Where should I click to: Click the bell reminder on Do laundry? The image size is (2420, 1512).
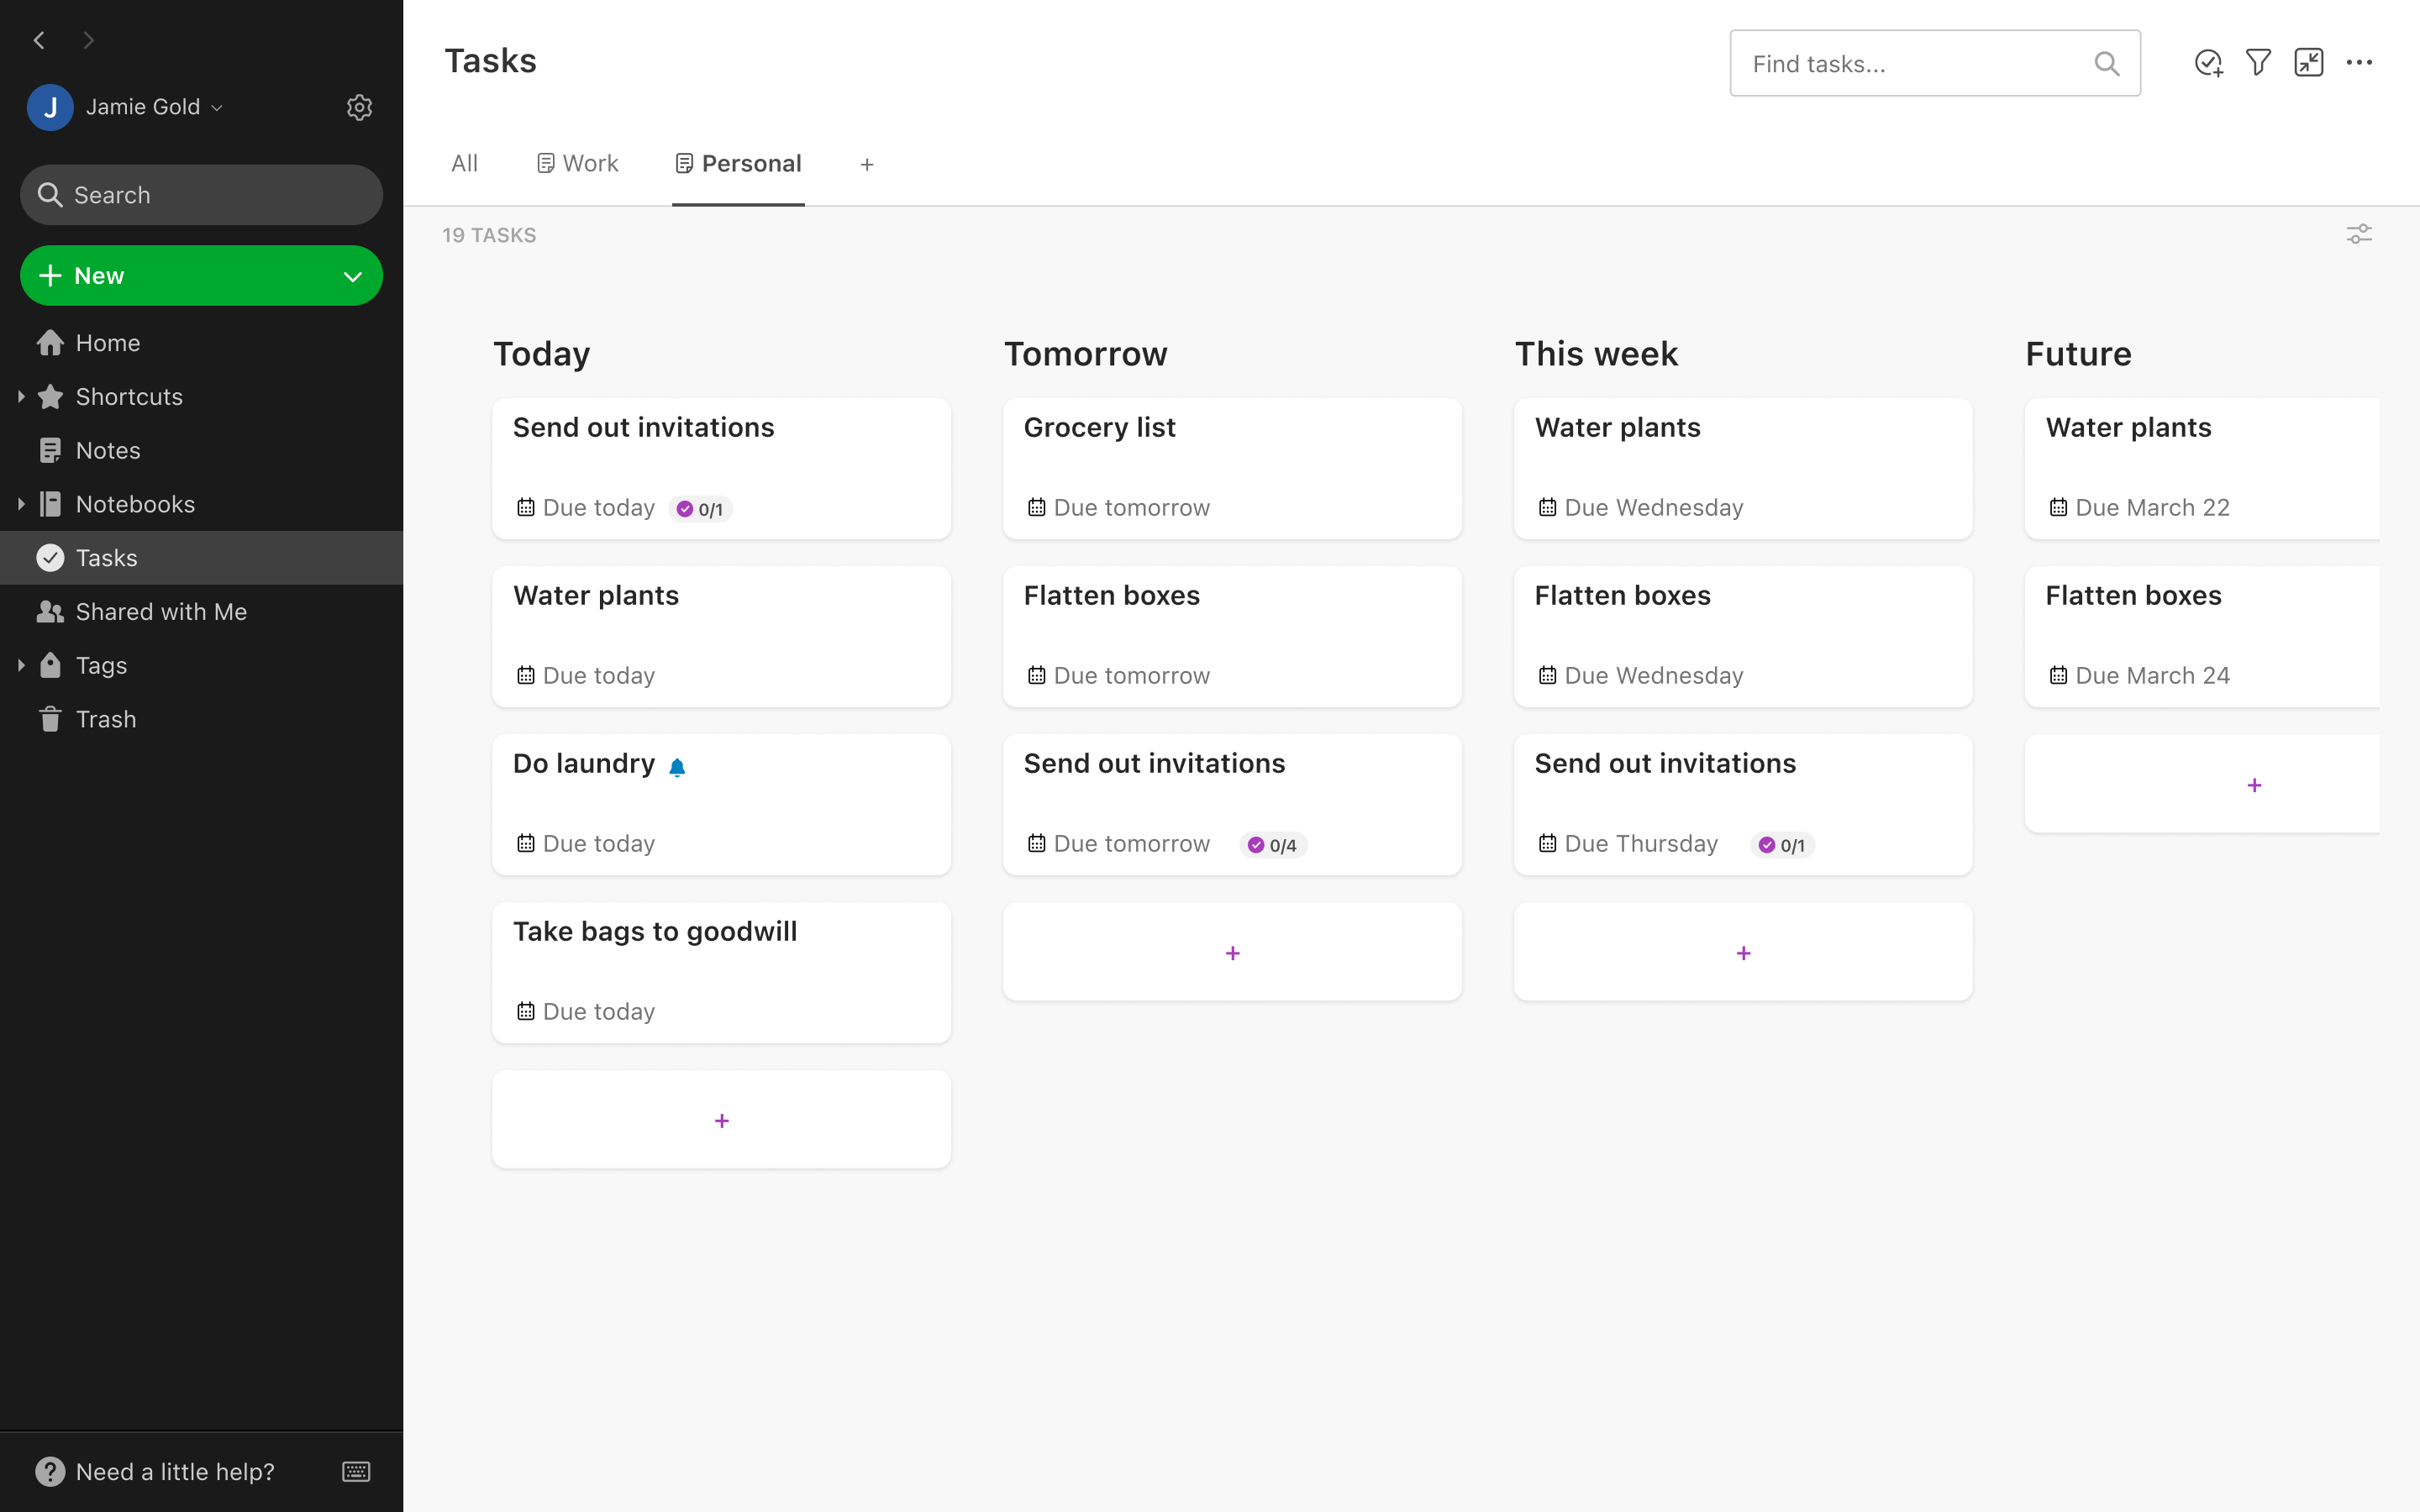(677, 767)
